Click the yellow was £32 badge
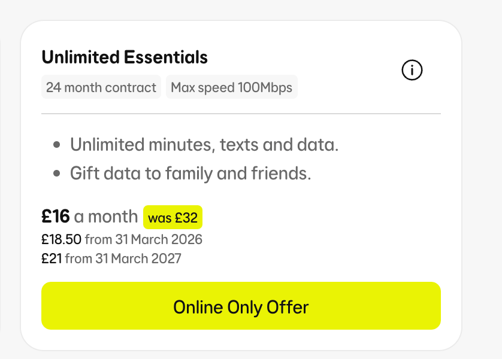Viewport: 502px width, 359px height. pyautogui.click(x=173, y=217)
